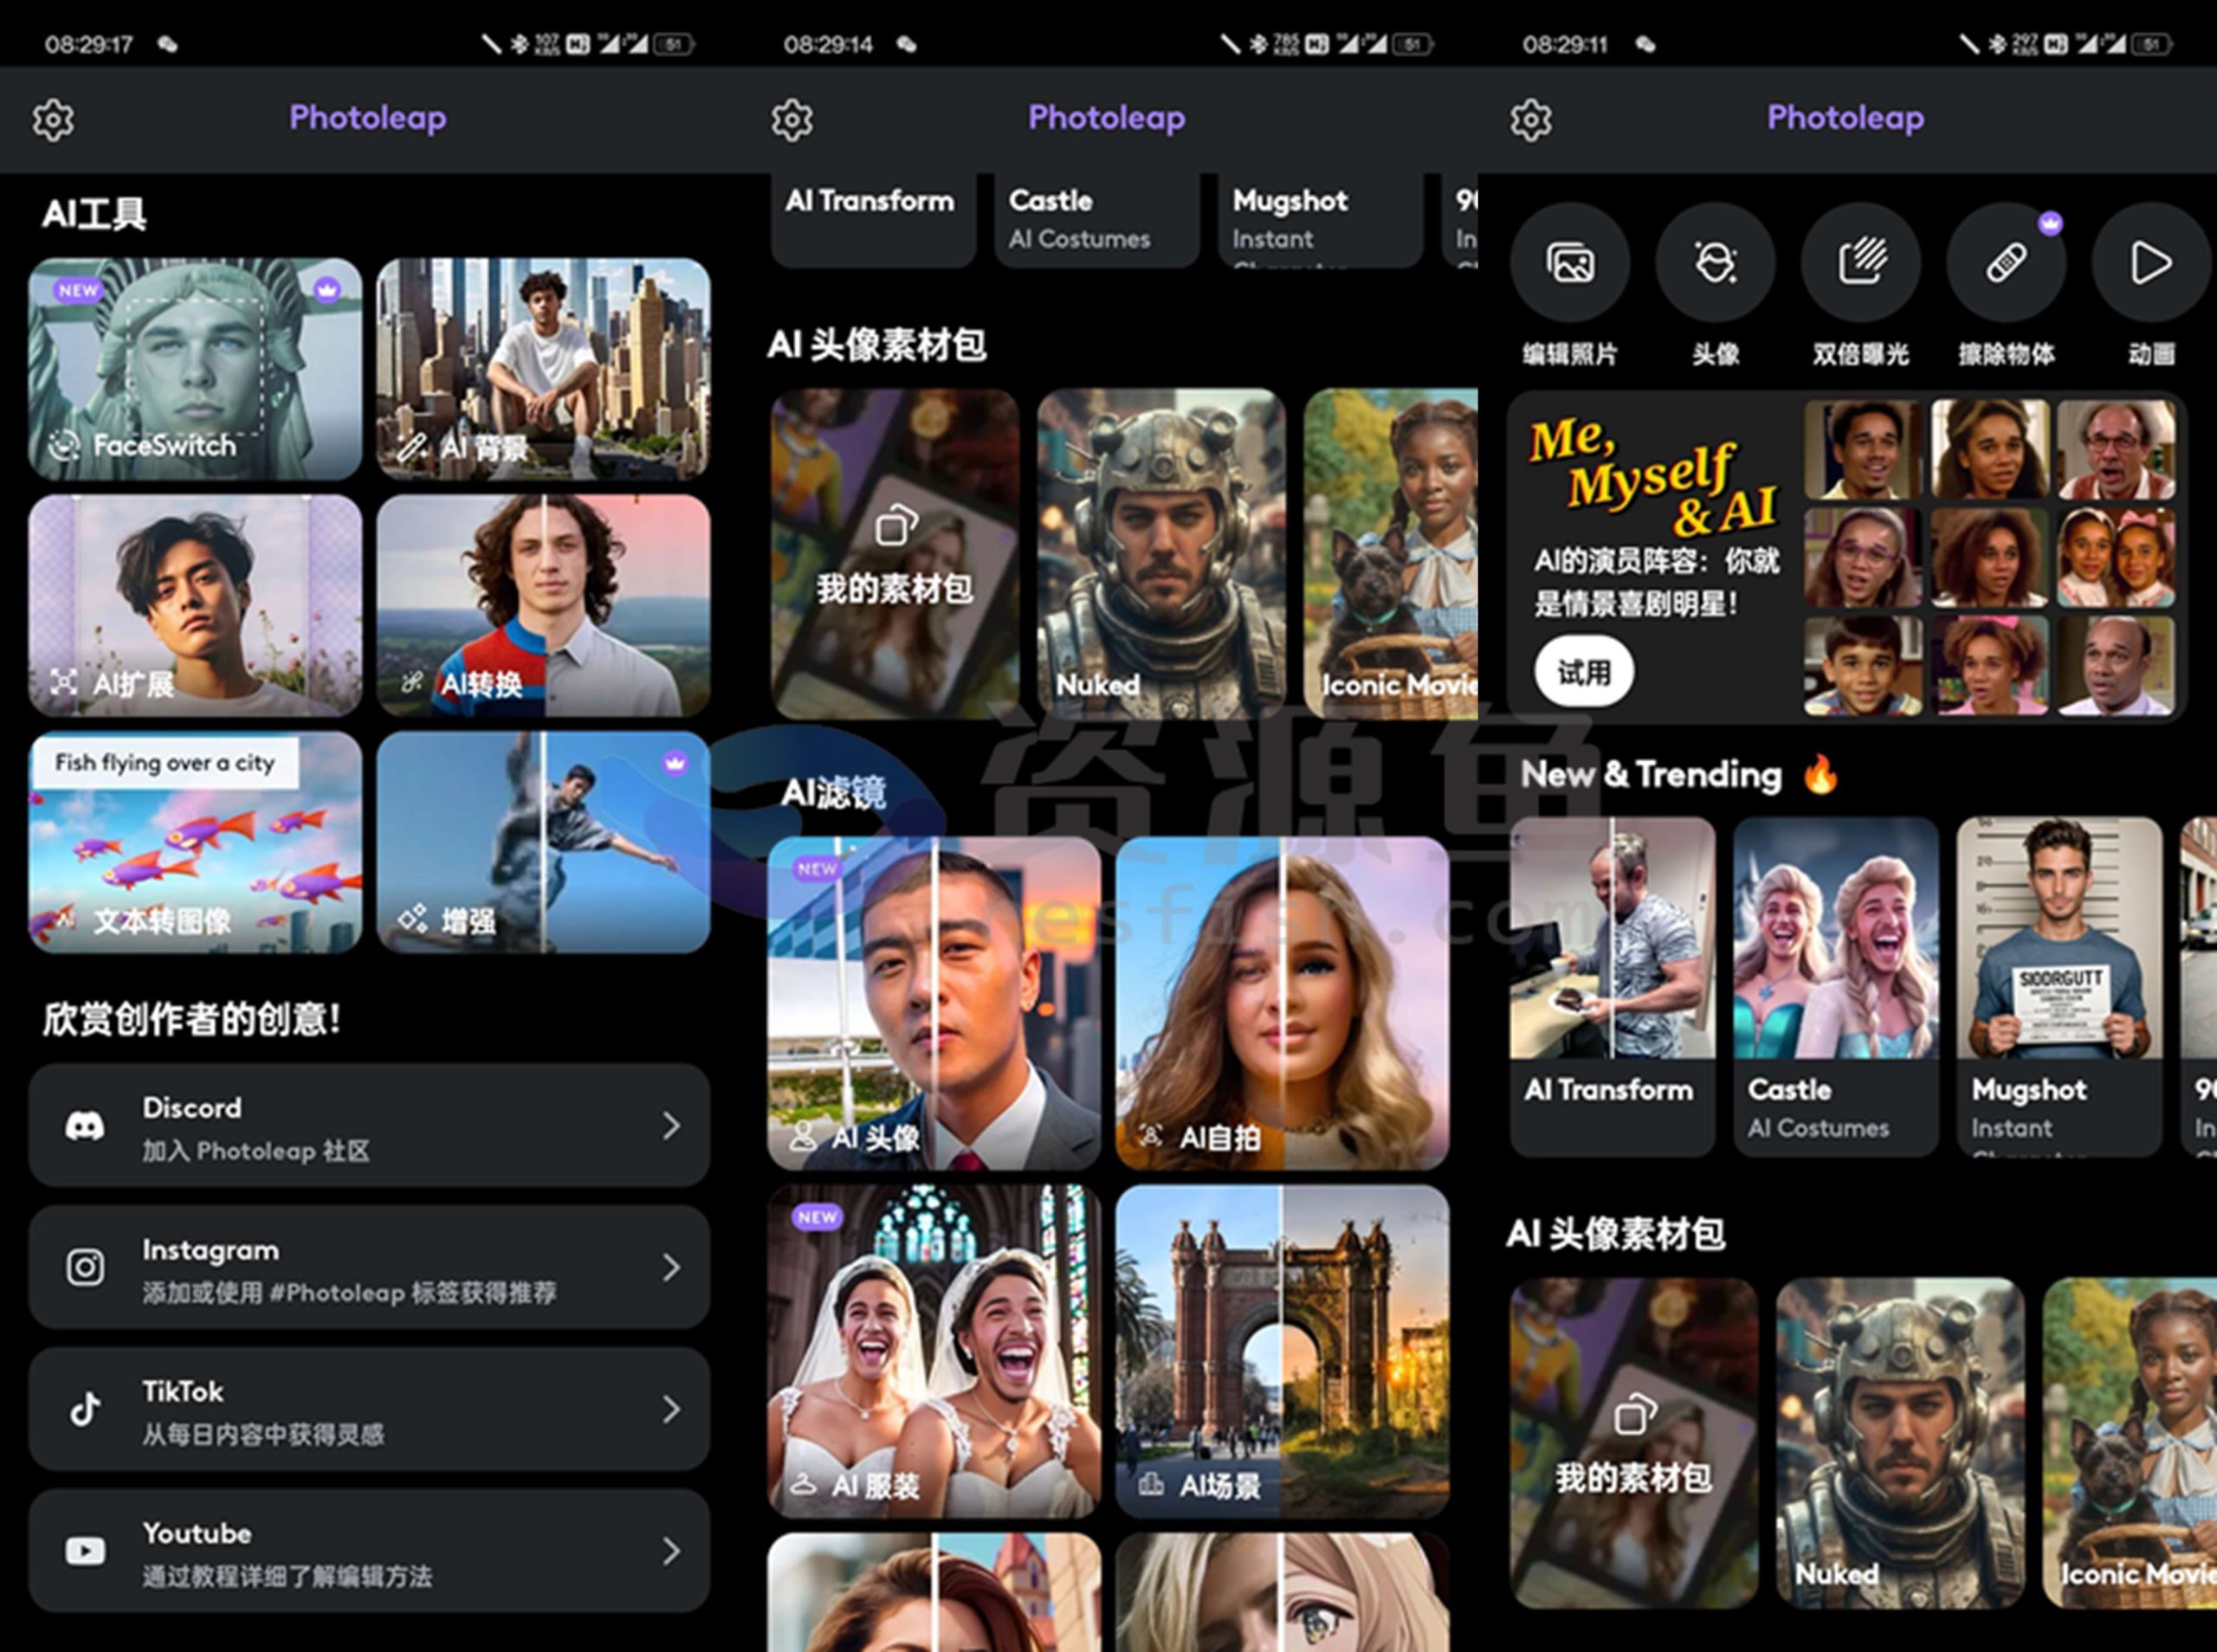Click the crown badge on FaceSwitch card
Viewport: 2217px width, 1652px height.
pos(327,290)
